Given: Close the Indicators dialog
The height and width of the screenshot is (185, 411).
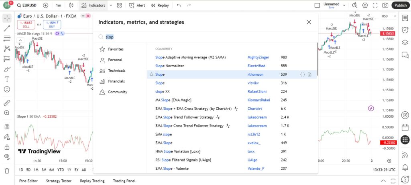Looking at the screenshot, I should point(309,22).
